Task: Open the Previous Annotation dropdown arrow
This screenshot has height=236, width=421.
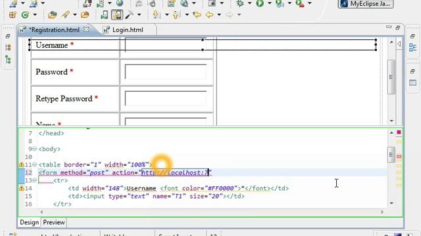Action: click(187, 14)
